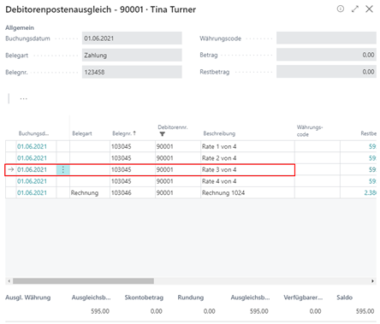Click the Rechnung Belegart cell
Viewport: 380px width, 324px height.
pos(90,193)
